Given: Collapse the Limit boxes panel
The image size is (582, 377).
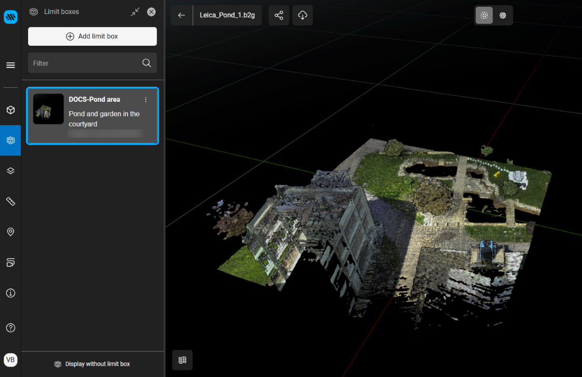Looking at the screenshot, I should 135,12.
